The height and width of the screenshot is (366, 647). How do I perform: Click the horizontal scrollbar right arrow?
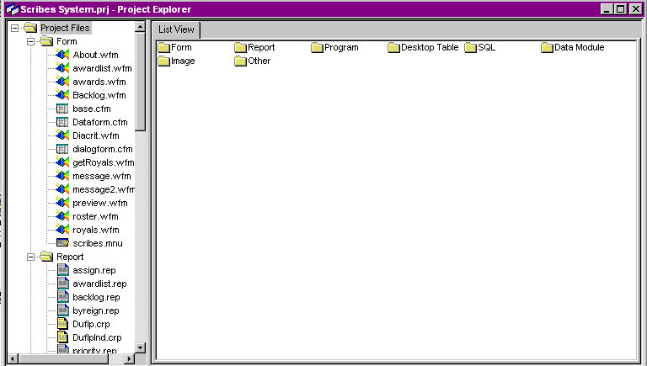pyautogui.click(x=129, y=358)
